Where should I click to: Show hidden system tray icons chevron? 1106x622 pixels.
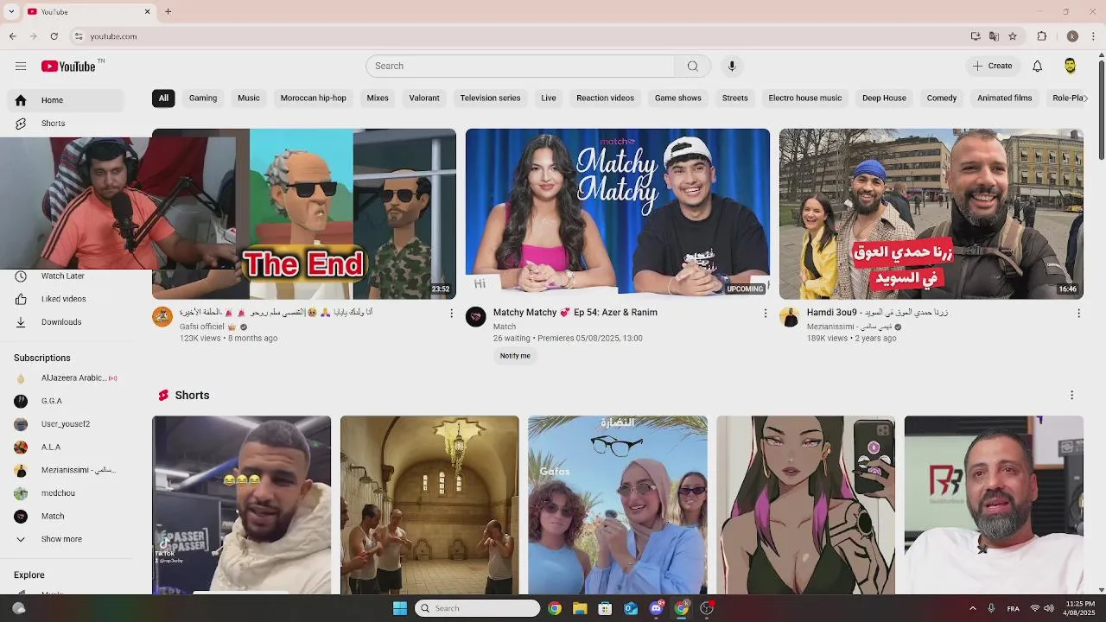tap(972, 608)
